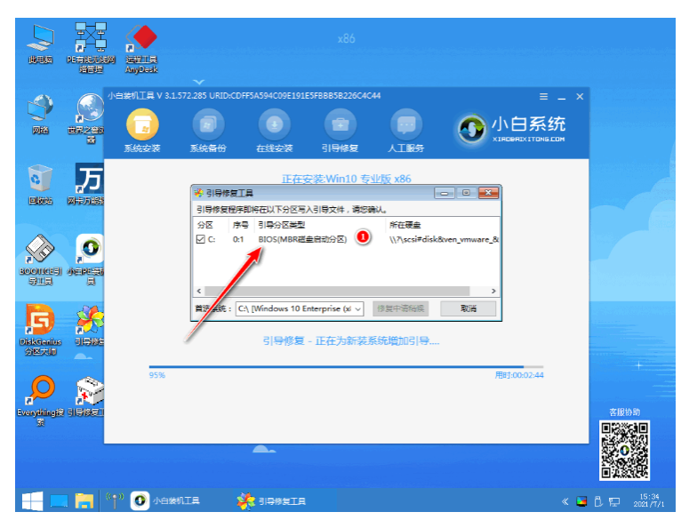The height and width of the screenshot is (520, 689).
Task: Open the 系统安装 (System Install) tab
Action: click(141, 130)
